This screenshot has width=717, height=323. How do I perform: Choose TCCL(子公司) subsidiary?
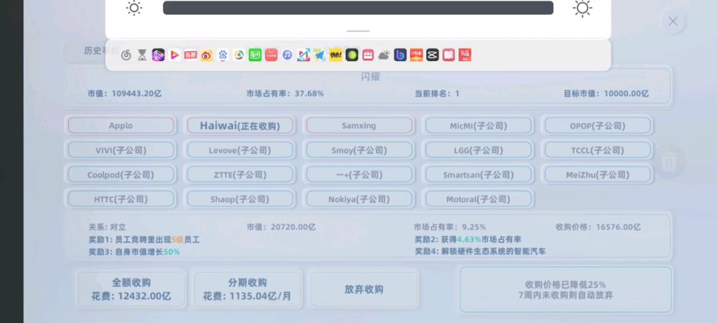(597, 150)
